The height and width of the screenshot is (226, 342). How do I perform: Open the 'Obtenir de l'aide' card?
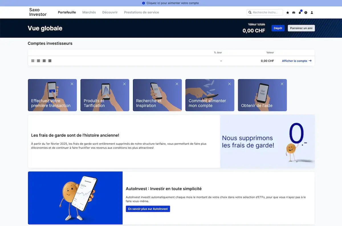262,95
